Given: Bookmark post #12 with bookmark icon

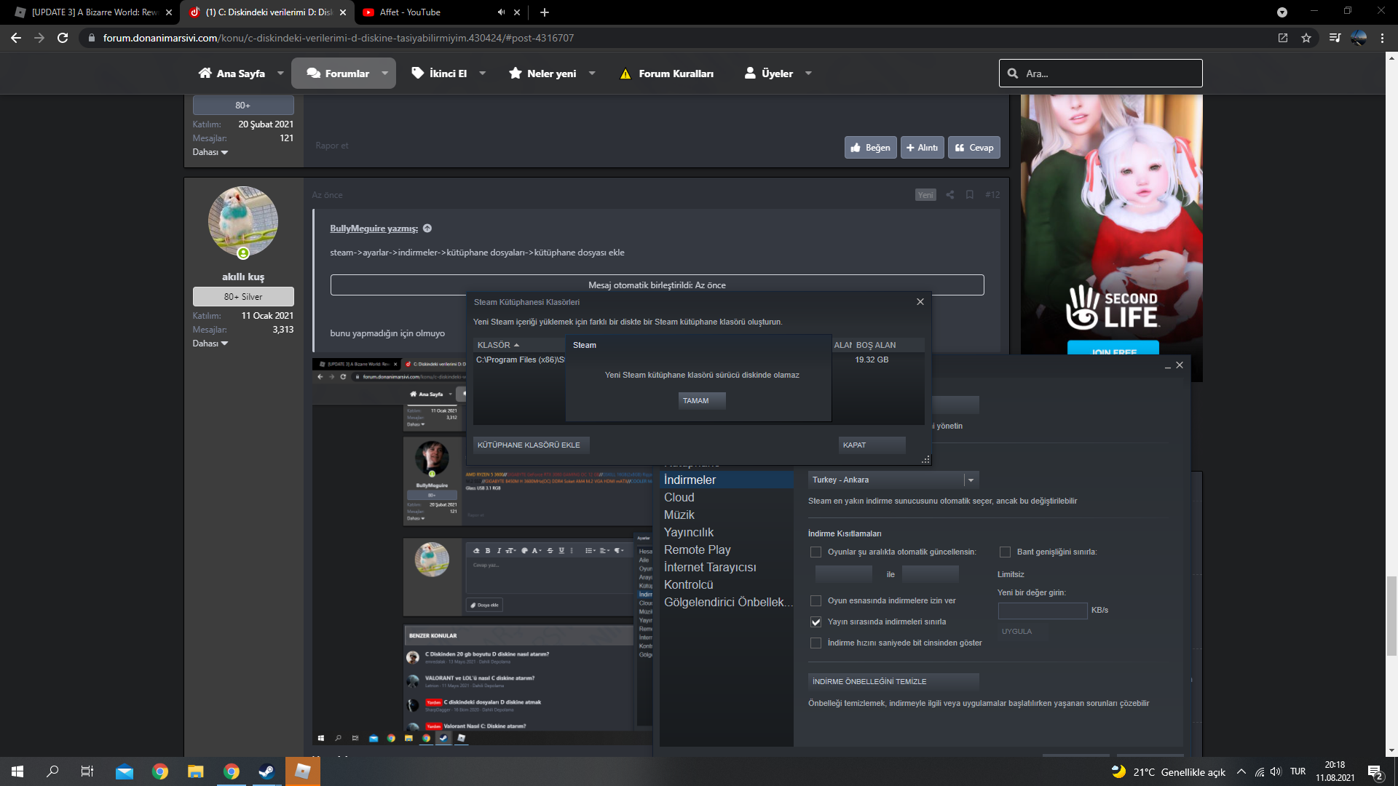Looking at the screenshot, I should tap(970, 195).
